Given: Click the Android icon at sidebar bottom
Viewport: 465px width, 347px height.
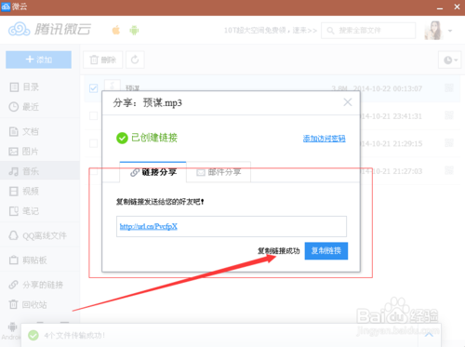Looking at the screenshot, I should coord(12,327).
